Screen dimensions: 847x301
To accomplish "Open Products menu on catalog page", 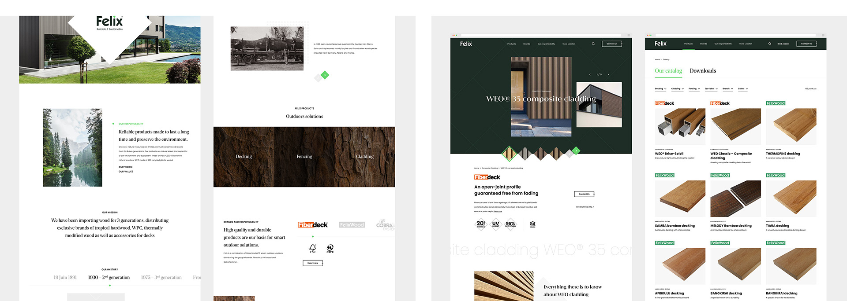I will 688,44.
